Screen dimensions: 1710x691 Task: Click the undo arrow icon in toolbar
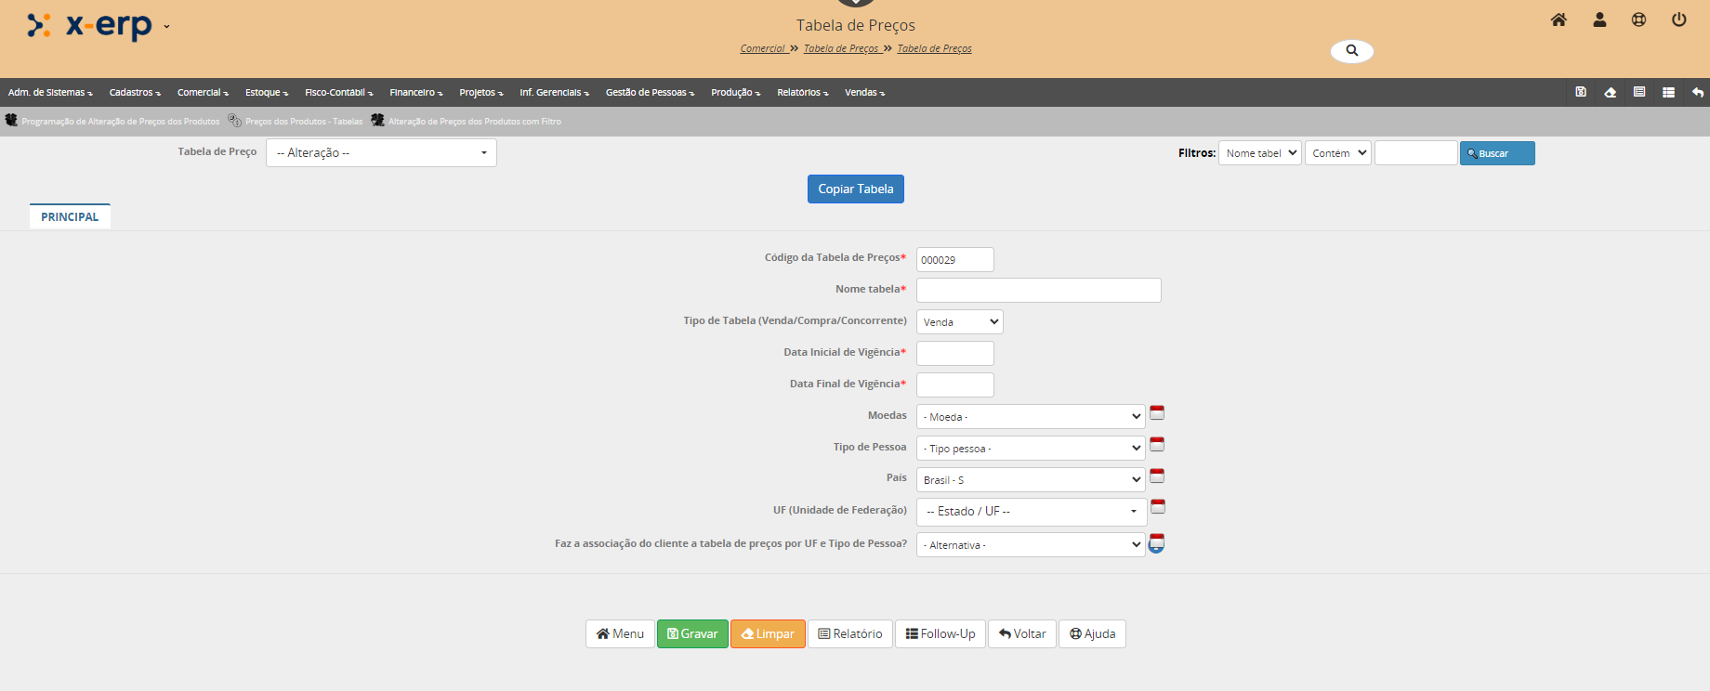pyautogui.click(x=1698, y=92)
